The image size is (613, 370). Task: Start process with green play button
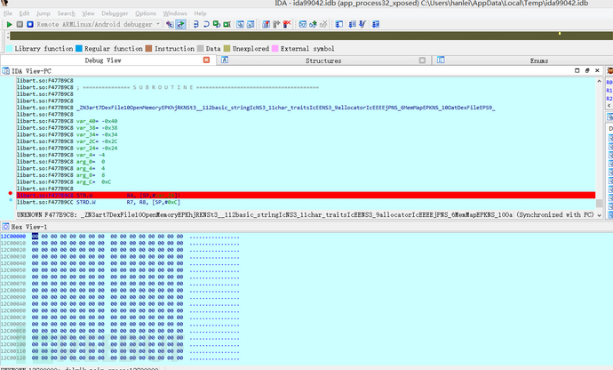click(10, 24)
